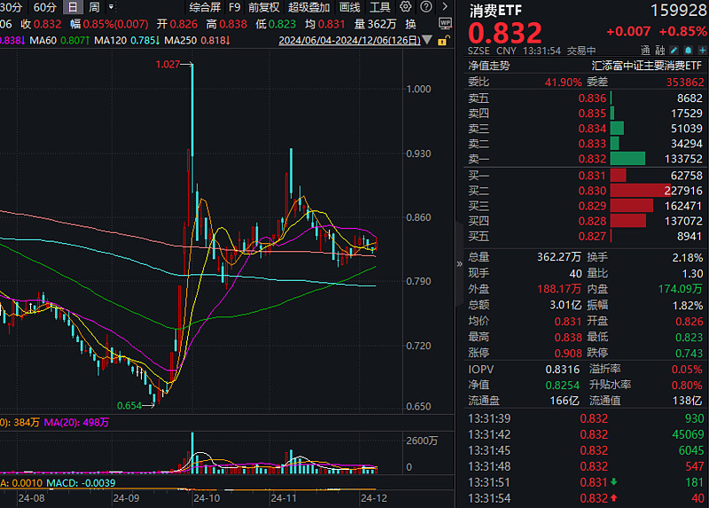Switch to the 60分 period tab
Screen dimensions: 709x508
(x=44, y=7)
